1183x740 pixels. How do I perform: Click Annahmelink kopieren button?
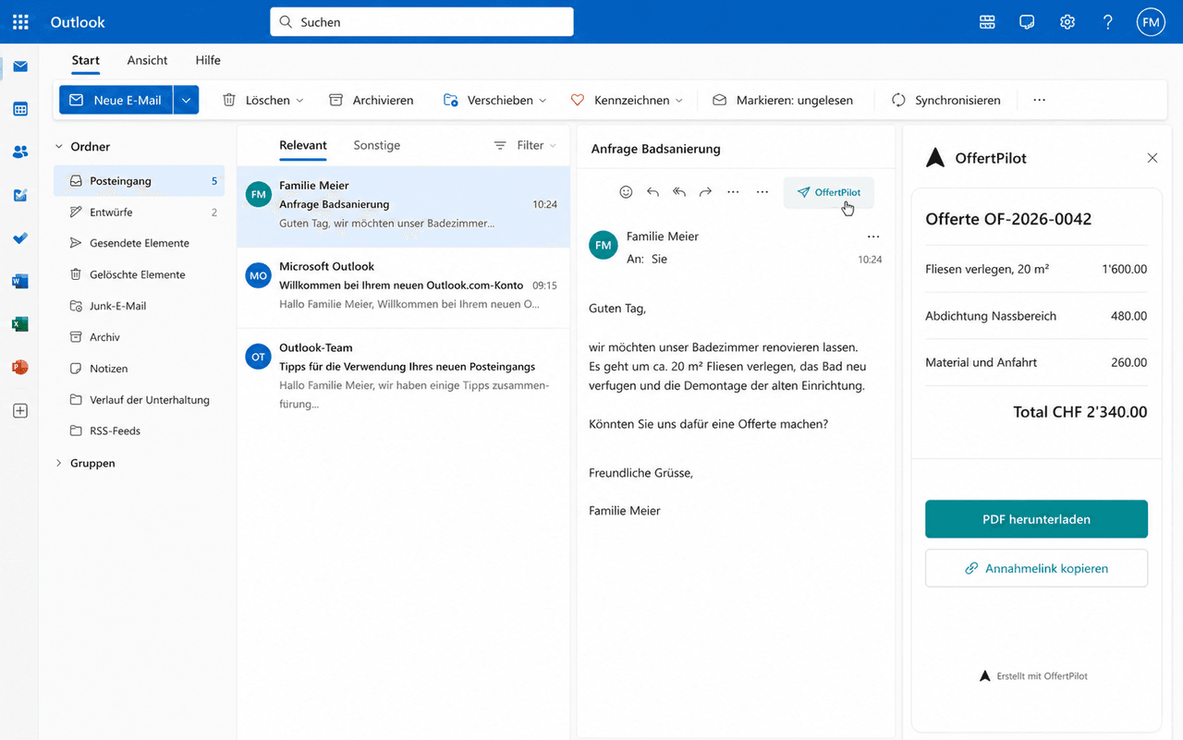1036,568
